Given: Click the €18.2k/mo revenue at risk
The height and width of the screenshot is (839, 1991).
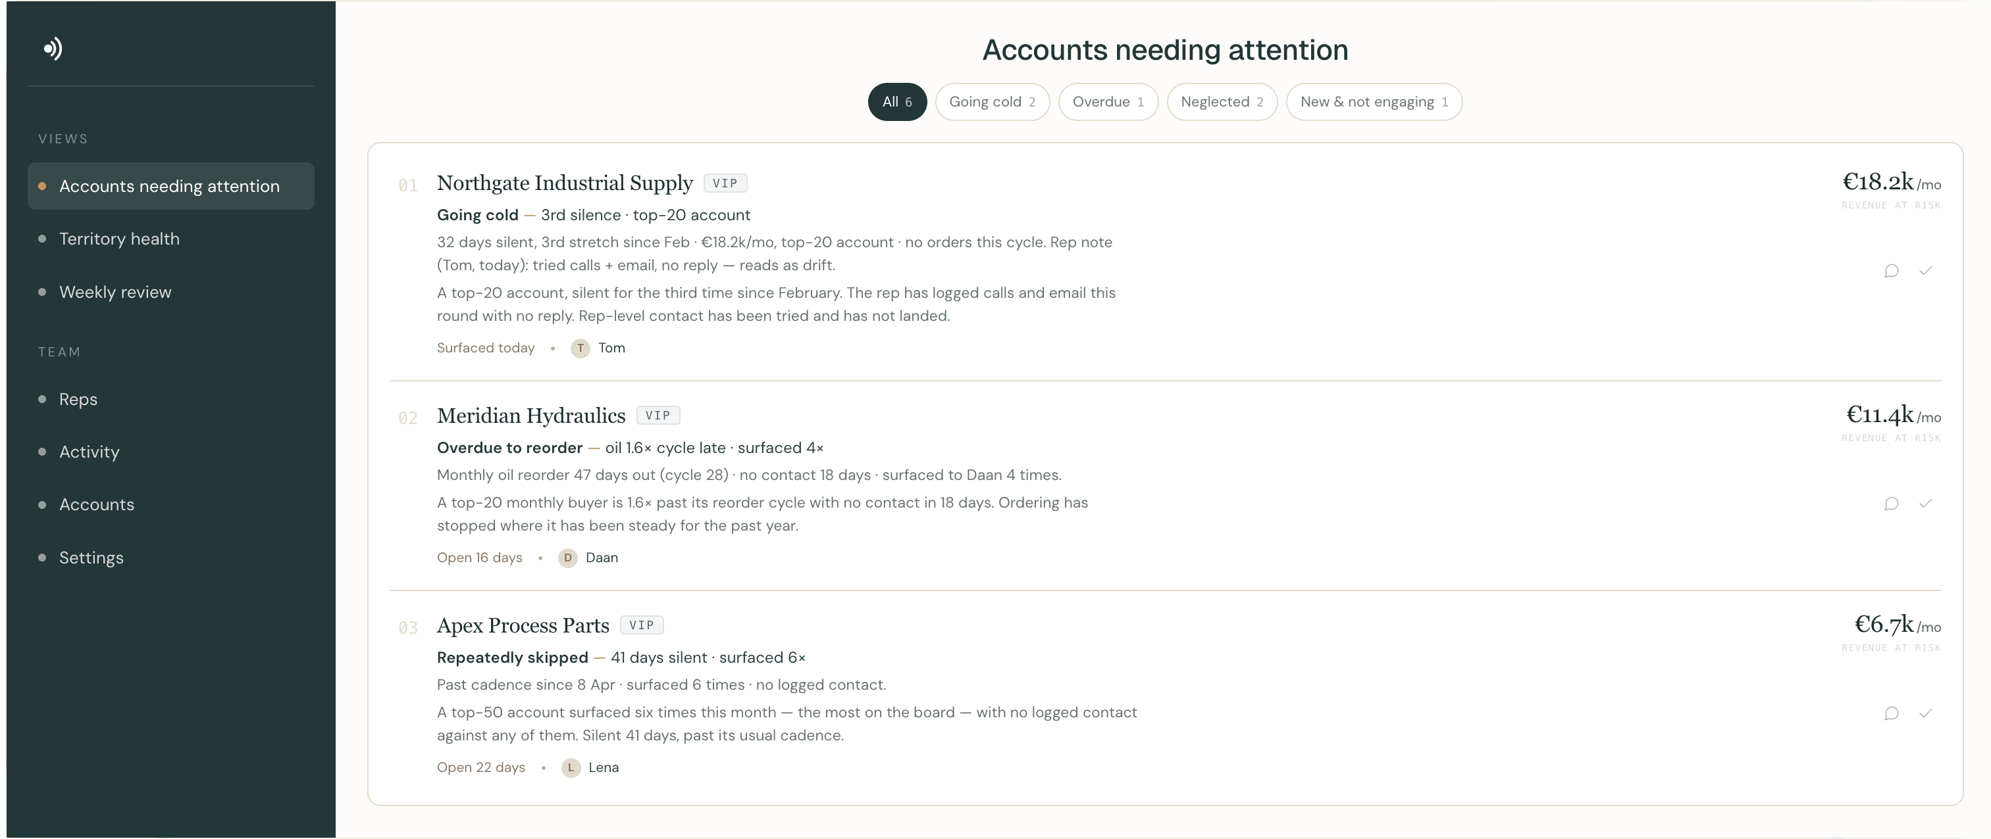Looking at the screenshot, I should pyautogui.click(x=1892, y=182).
